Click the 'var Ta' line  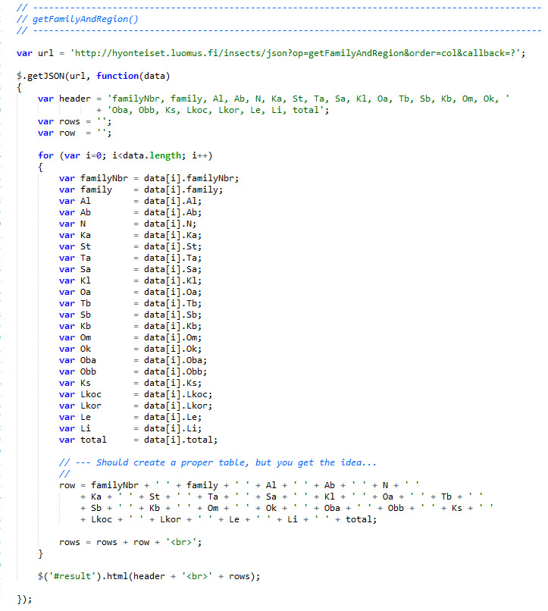pos(130,258)
